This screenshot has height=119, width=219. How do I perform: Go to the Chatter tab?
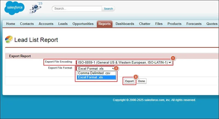point(145,24)
